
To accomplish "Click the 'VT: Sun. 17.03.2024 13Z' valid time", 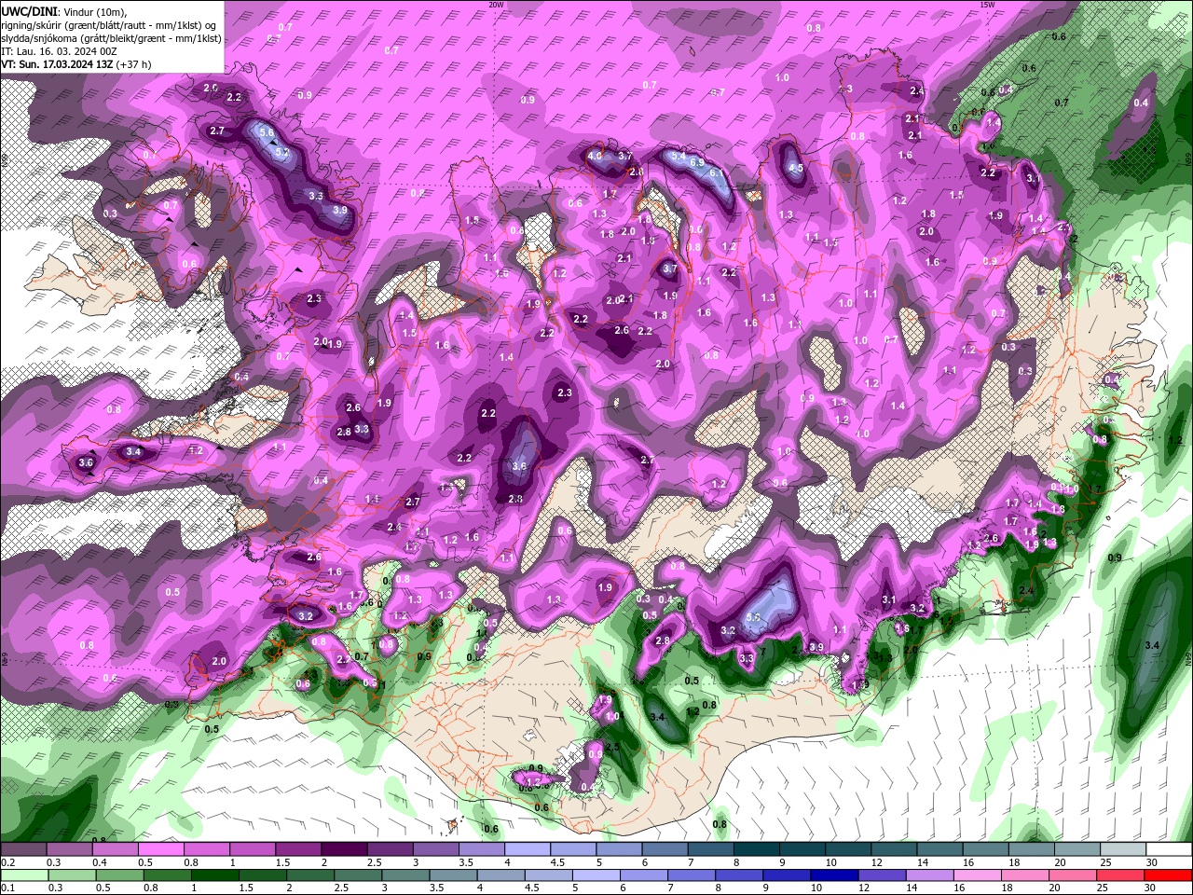I will 58,64.
